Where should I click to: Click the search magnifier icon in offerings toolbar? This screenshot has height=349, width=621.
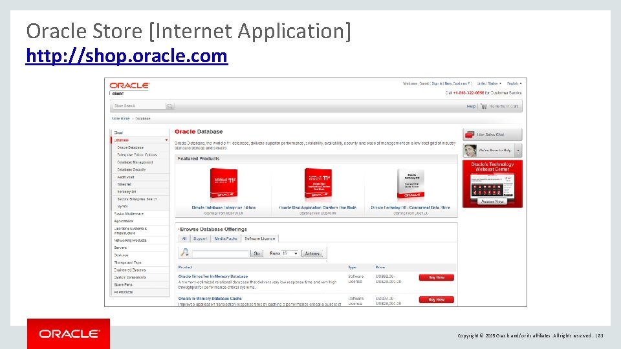point(184,253)
